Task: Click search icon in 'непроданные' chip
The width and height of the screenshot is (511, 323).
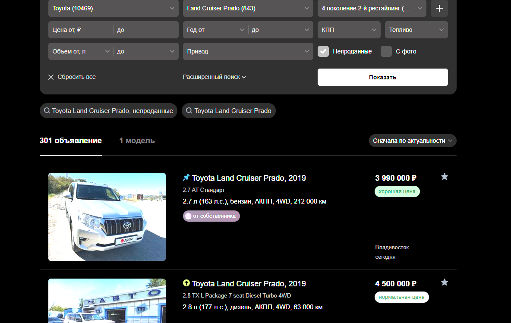Action: [47, 111]
